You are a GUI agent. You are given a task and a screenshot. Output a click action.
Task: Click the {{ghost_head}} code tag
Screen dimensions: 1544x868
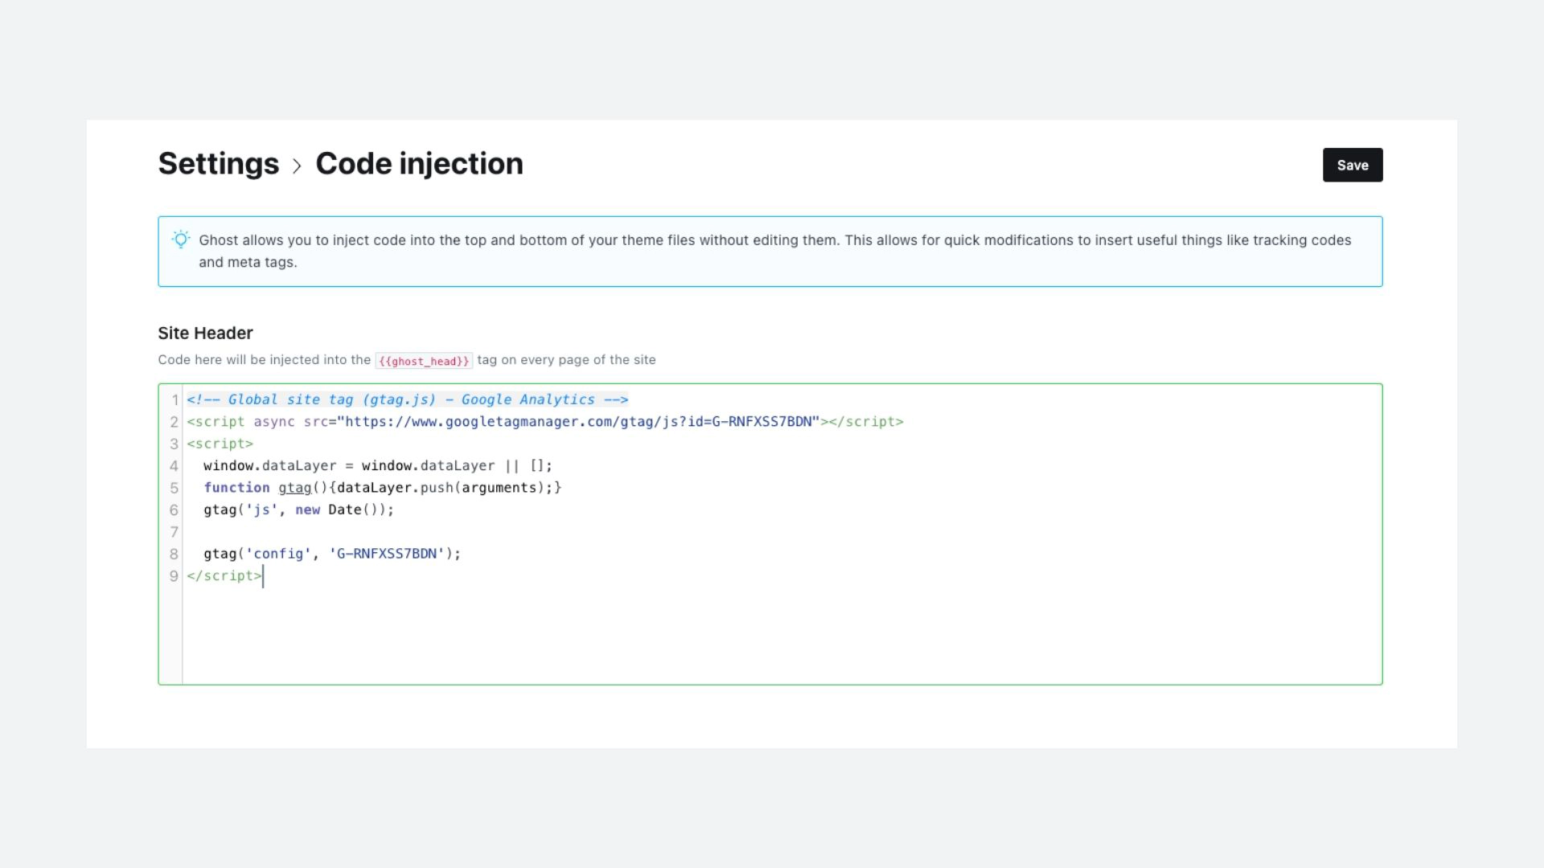(x=424, y=361)
